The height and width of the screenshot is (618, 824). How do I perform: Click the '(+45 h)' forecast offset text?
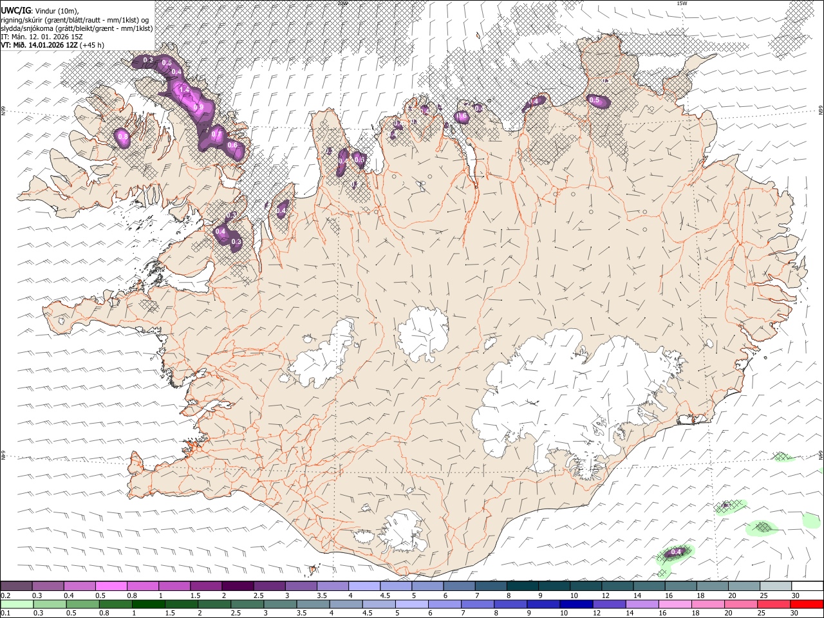click(x=93, y=45)
